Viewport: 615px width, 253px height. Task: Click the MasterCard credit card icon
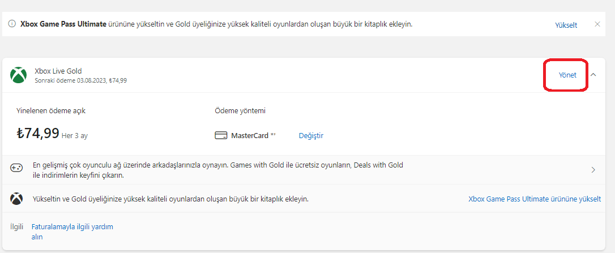pyautogui.click(x=221, y=135)
